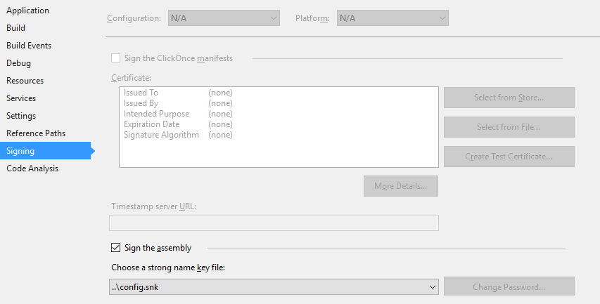Select the Resources tab

click(x=25, y=81)
